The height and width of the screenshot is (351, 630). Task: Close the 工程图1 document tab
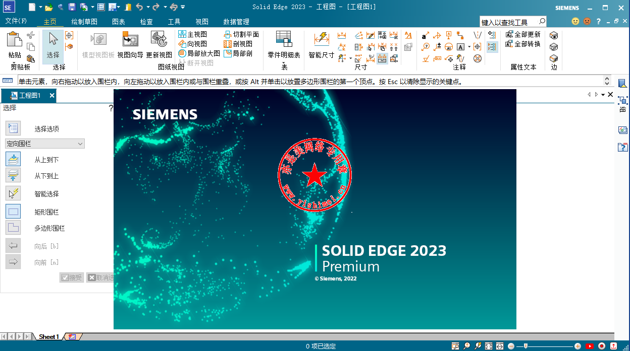[x=52, y=95]
